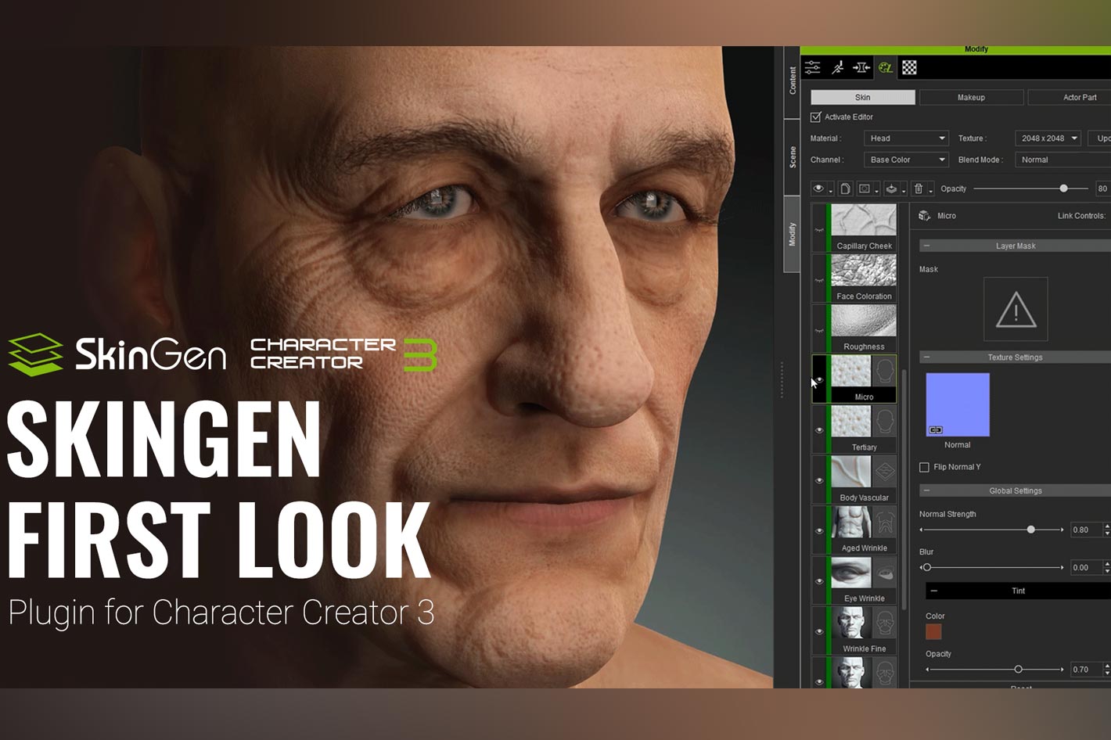This screenshot has height=740, width=1111.
Task: Switch to the Makeup tab
Action: 971,97
